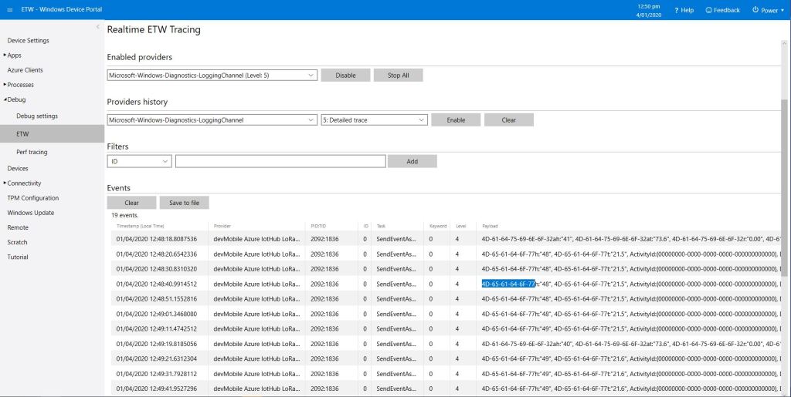Collapse the sidebar with chevron arrow

[97, 28]
